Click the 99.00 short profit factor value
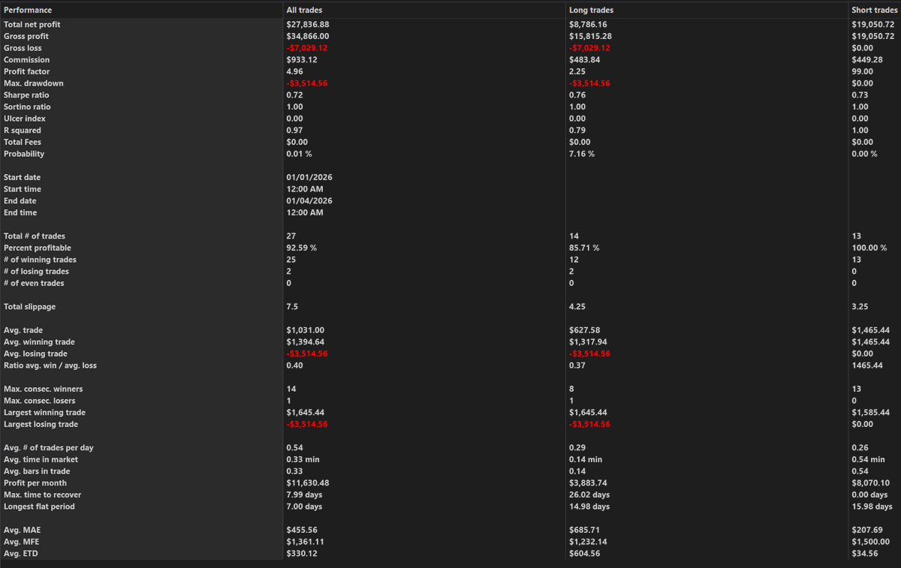 tap(862, 71)
